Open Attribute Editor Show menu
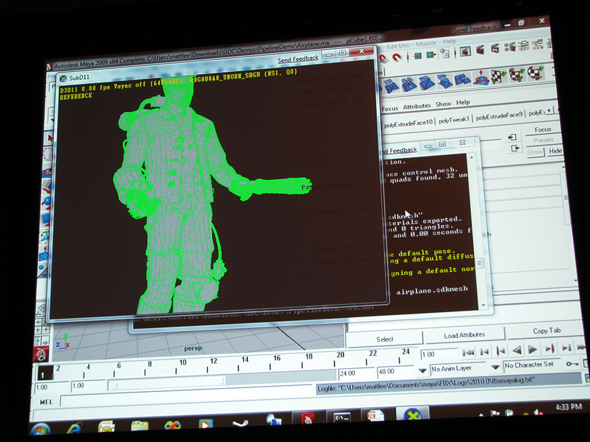Viewport: 590px width, 442px height. point(443,104)
